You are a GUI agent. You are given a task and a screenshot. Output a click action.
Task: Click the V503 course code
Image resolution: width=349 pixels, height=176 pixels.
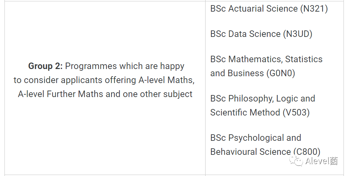(296, 112)
